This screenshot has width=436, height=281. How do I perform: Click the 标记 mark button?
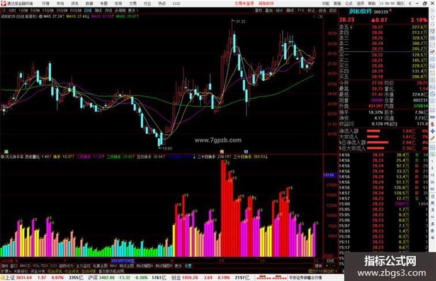coord(311,10)
